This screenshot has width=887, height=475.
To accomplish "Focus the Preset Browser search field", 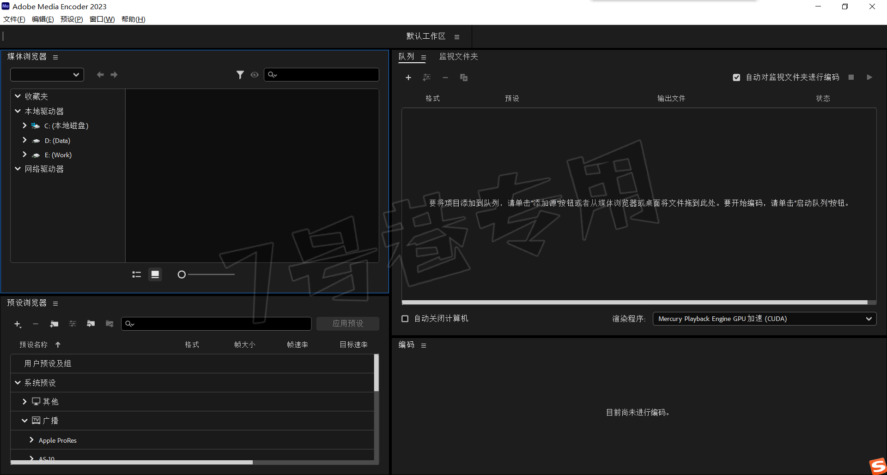I will click(216, 324).
